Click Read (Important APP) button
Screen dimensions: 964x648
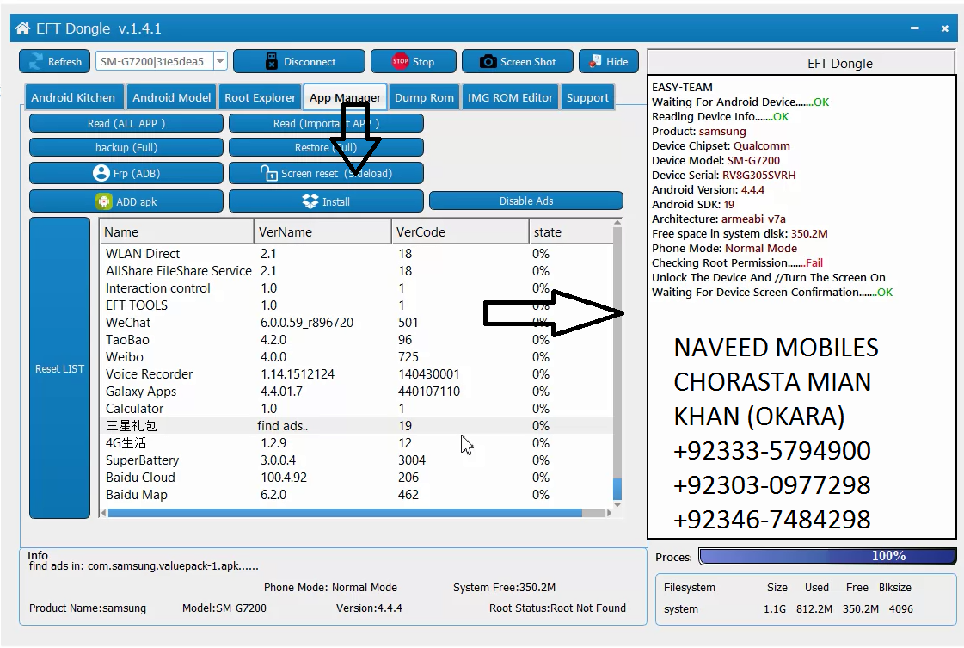[x=326, y=123]
